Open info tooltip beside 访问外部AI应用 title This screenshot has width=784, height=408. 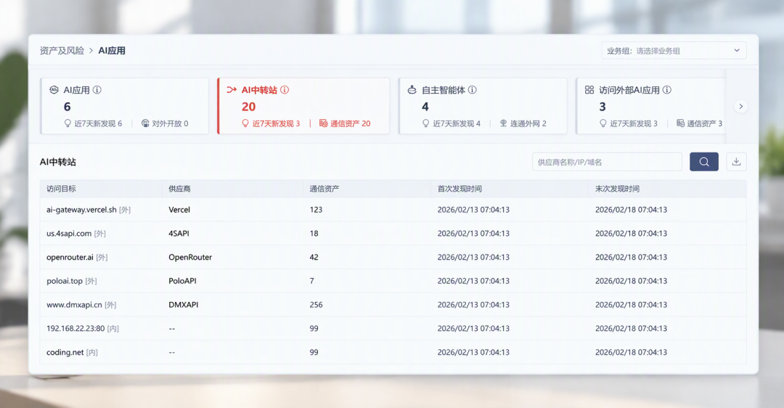[667, 90]
